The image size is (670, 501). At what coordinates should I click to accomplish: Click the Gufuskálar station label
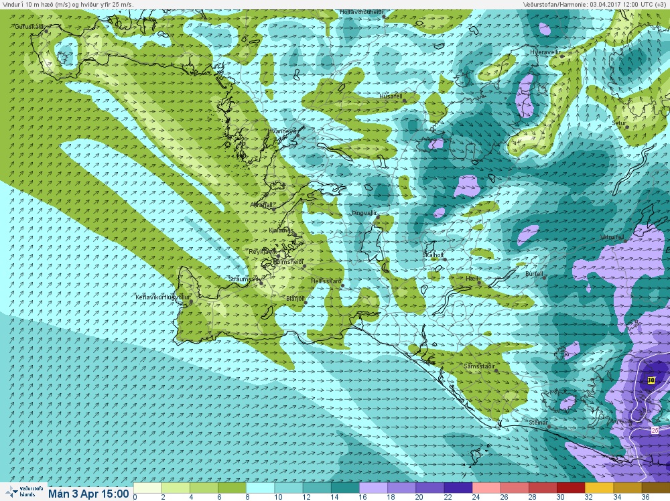click(x=30, y=27)
